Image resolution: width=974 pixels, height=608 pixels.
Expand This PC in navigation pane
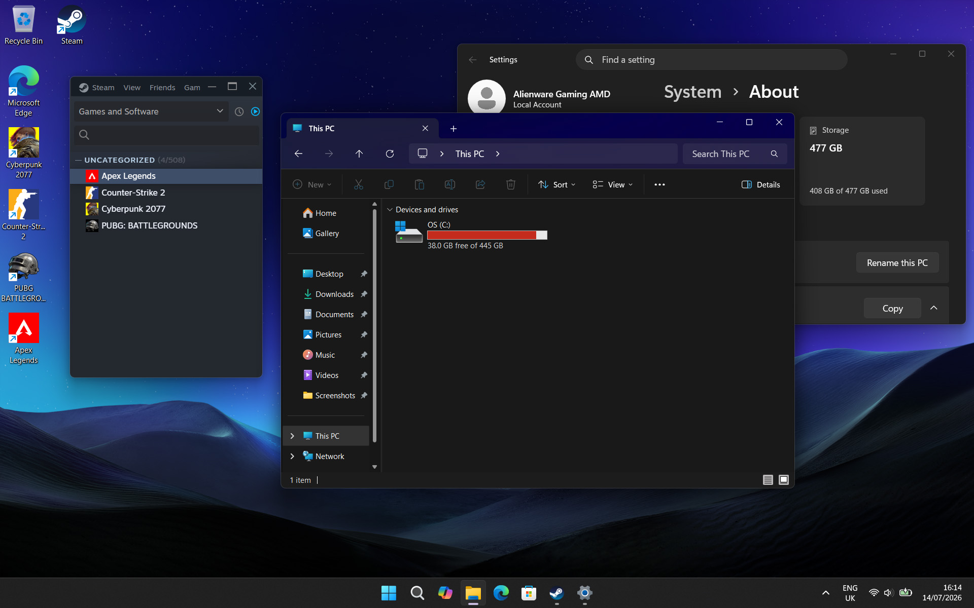292,436
